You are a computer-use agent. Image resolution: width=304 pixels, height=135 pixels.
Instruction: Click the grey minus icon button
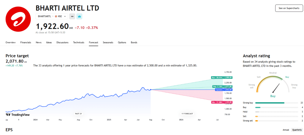coord(72,17)
